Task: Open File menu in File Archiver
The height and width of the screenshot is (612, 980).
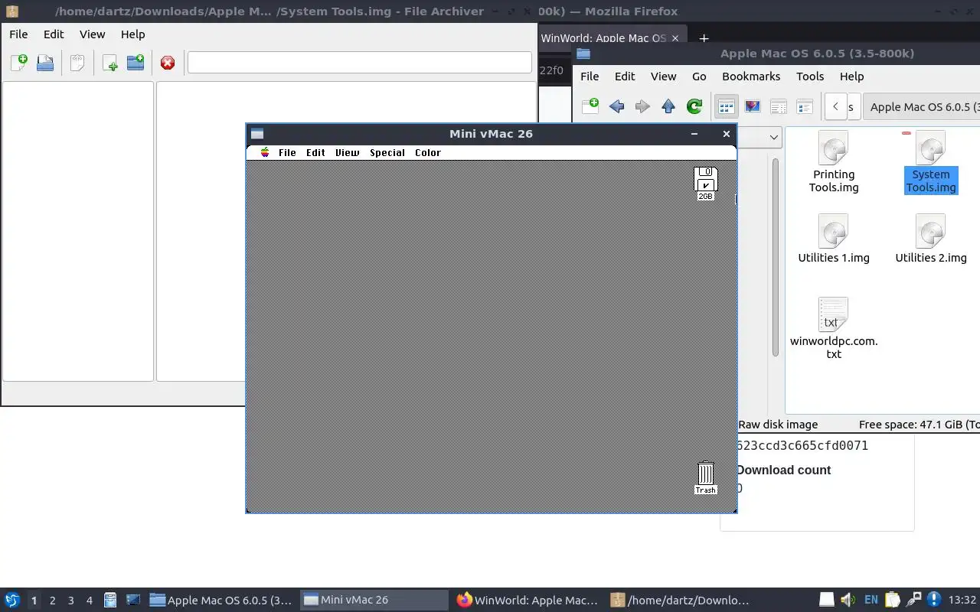Action: pyautogui.click(x=18, y=34)
